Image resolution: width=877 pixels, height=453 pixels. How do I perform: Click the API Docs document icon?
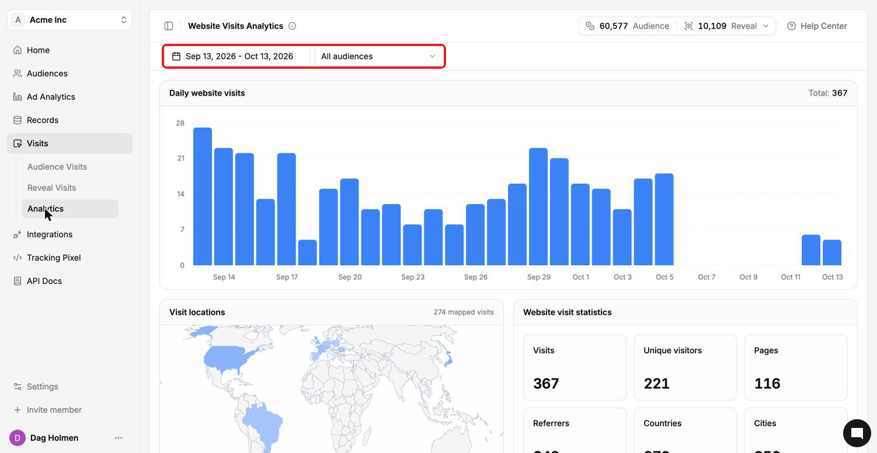18,281
